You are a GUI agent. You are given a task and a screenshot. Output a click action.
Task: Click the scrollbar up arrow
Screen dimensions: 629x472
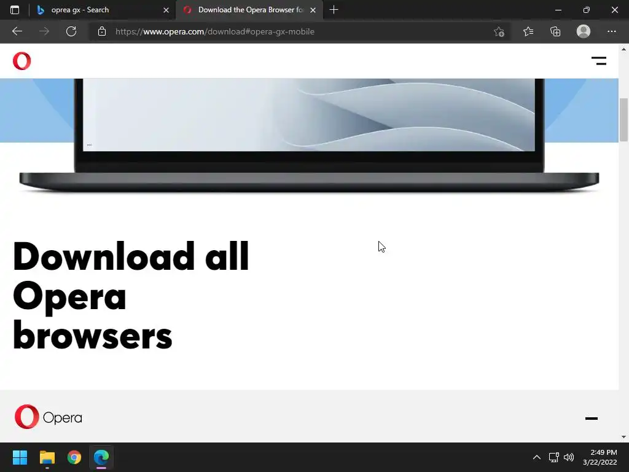[x=623, y=49]
